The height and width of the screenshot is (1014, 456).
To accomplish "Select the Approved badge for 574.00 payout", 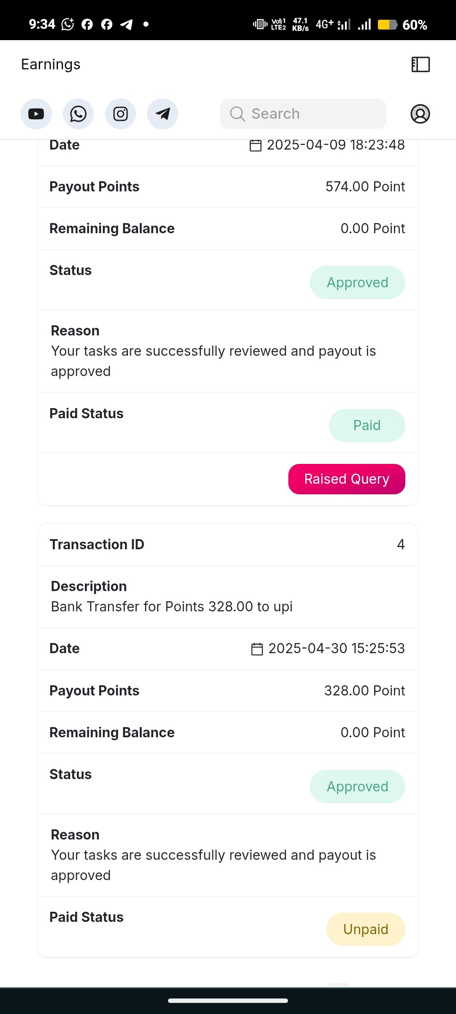I will point(358,283).
